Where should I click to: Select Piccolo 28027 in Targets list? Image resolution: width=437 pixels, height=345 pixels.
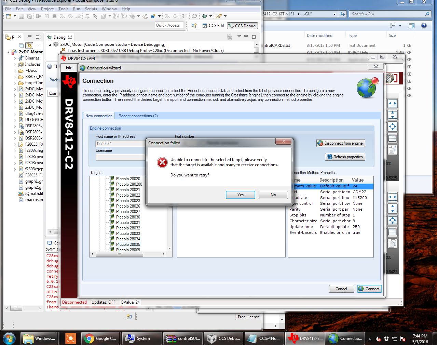128,212
